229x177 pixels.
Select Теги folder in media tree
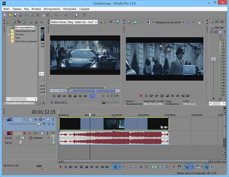[18, 38]
